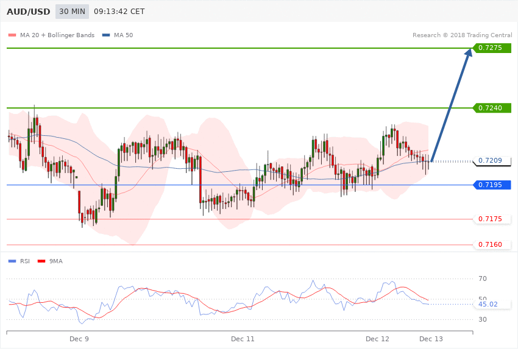Click the 9MA legend red swatch
518x351 pixels.
click(x=41, y=261)
